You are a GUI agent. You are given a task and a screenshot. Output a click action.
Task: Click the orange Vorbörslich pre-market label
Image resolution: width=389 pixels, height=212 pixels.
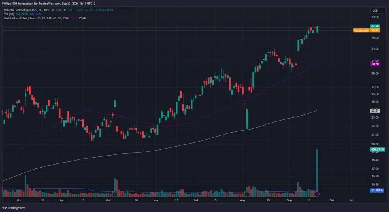pos(361,30)
